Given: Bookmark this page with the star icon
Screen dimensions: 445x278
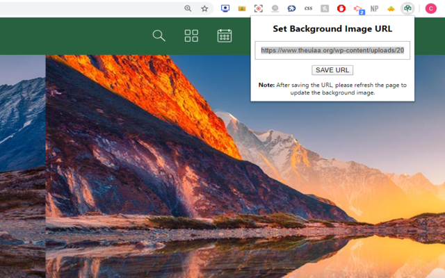Looking at the screenshot, I should pyautogui.click(x=204, y=8).
